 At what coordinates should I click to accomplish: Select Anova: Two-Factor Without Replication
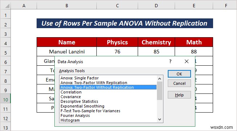(x=108, y=87)
